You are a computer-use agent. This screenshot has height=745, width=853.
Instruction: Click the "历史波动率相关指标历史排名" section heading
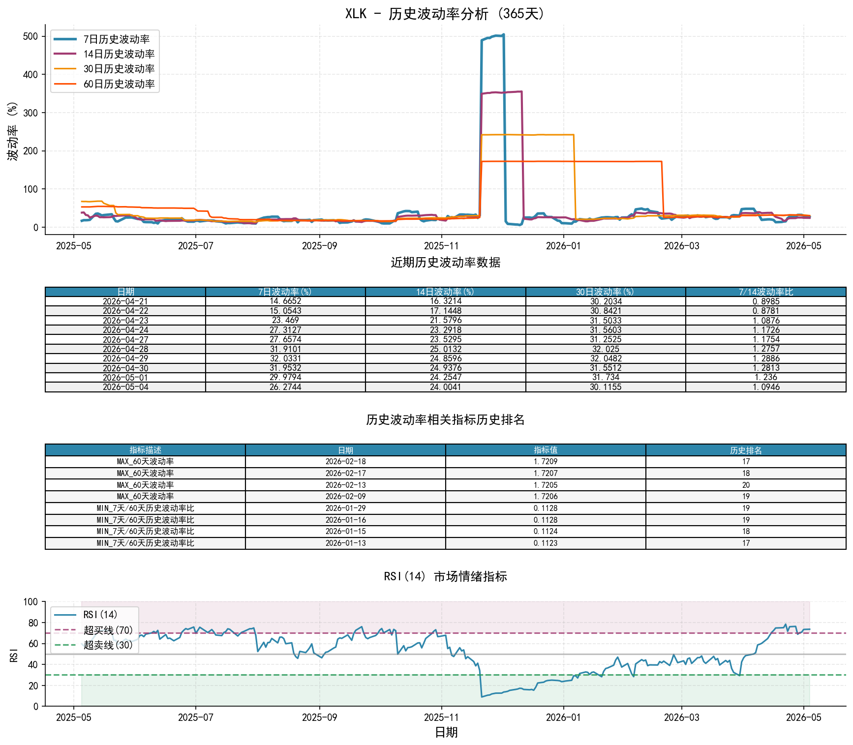[446, 420]
